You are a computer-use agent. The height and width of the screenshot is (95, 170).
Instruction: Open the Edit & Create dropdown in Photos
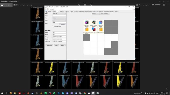click(143, 5)
